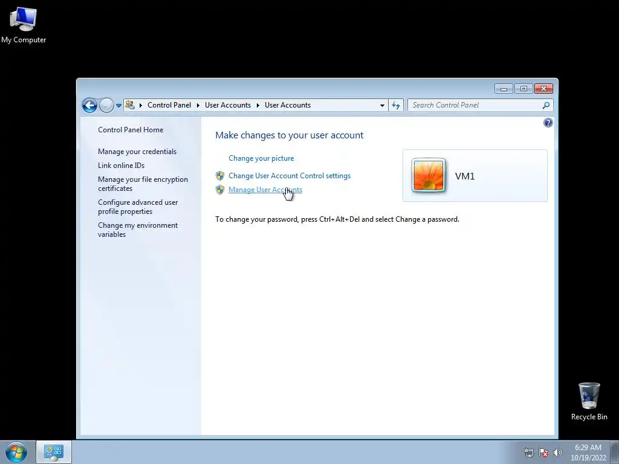This screenshot has height=464, width=619.
Task: Click the taskbar clock showing 6:29 AM
Action: (x=588, y=453)
